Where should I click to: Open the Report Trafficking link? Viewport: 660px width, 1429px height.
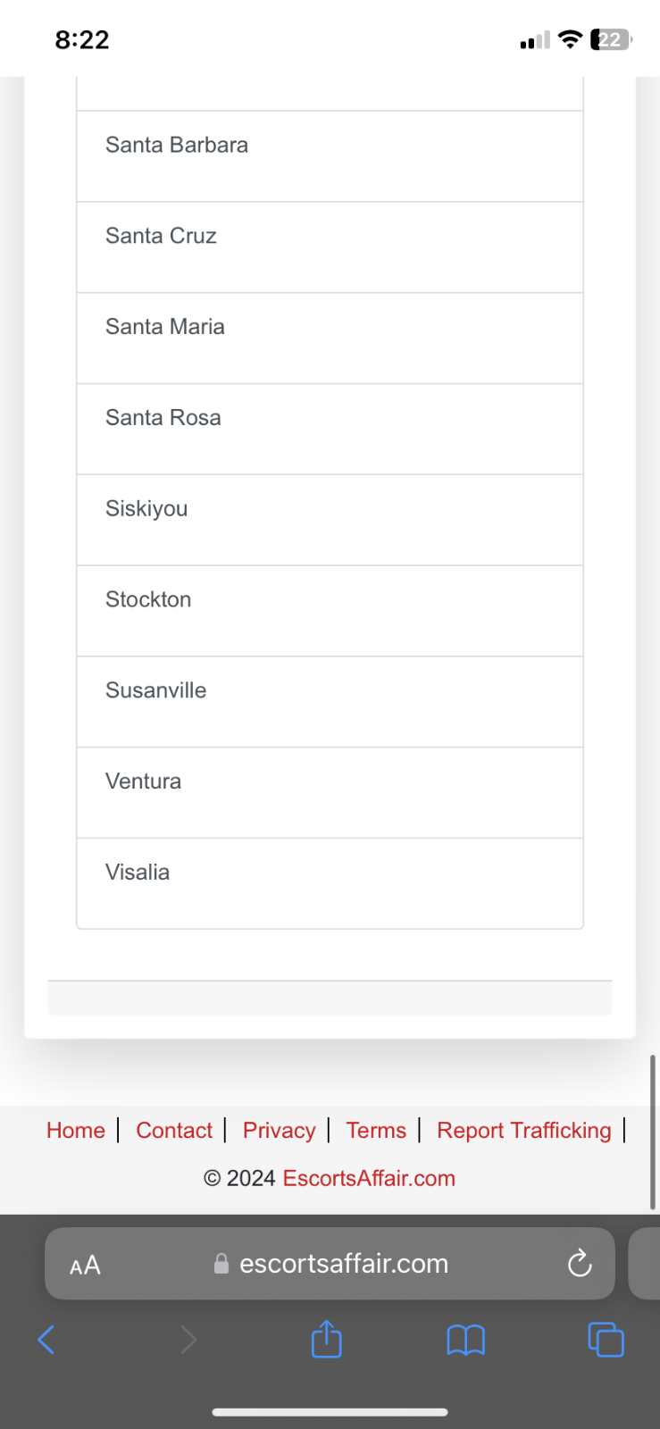[524, 1130]
